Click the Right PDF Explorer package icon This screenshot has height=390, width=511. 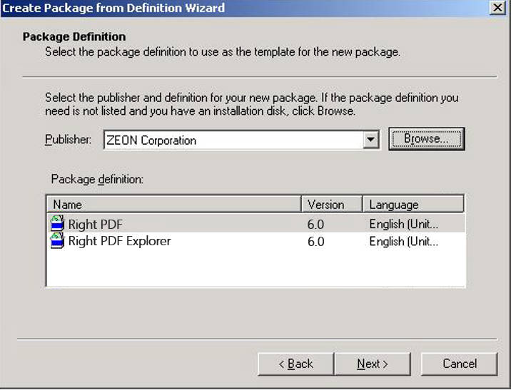(57, 240)
